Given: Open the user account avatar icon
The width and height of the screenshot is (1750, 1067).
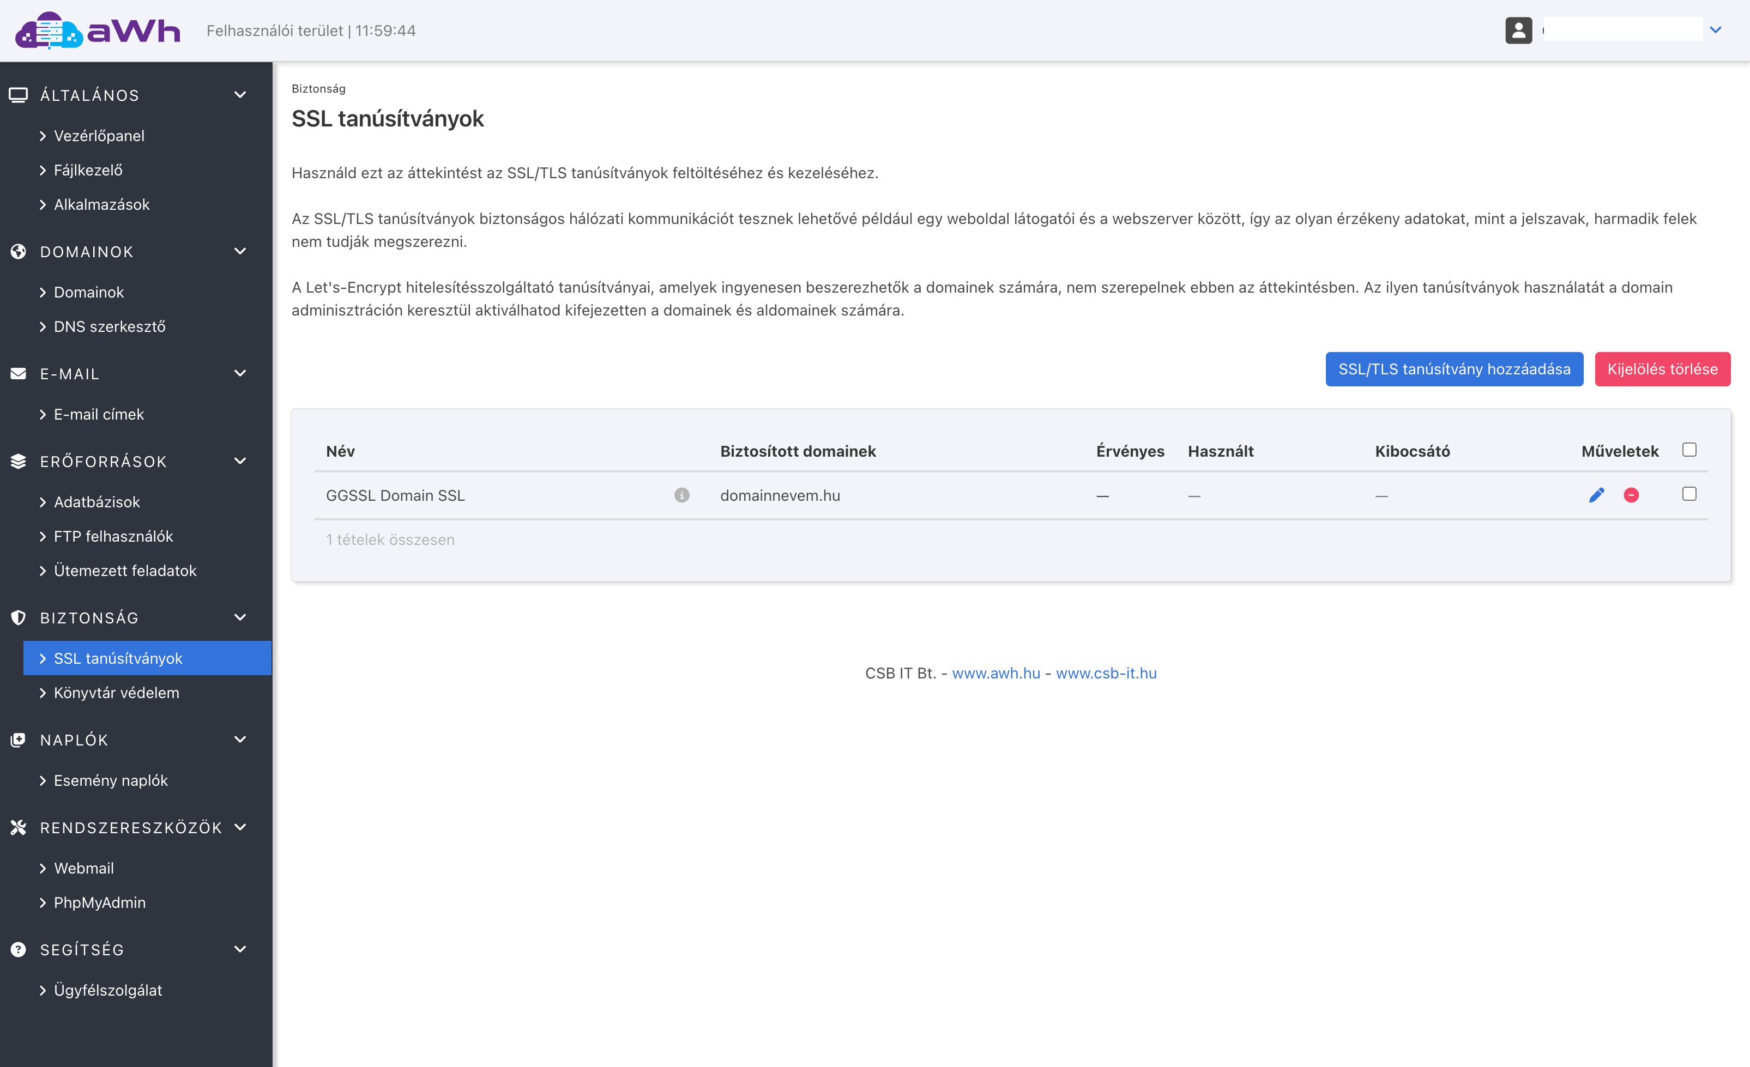Looking at the screenshot, I should click(x=1518, y=30).
